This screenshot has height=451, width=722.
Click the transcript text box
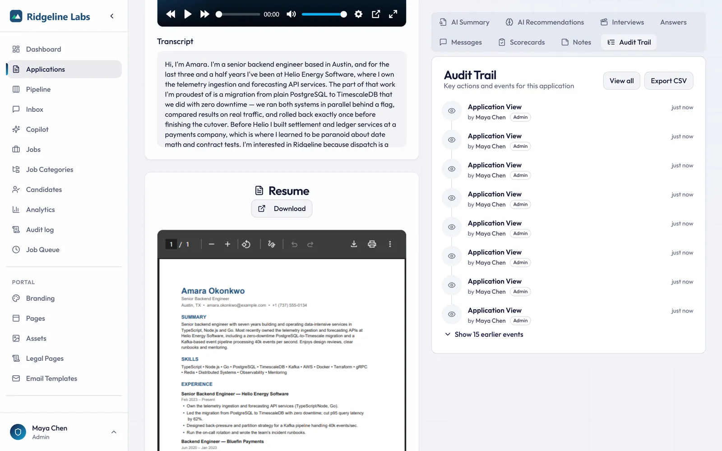(x=282, y=99)
